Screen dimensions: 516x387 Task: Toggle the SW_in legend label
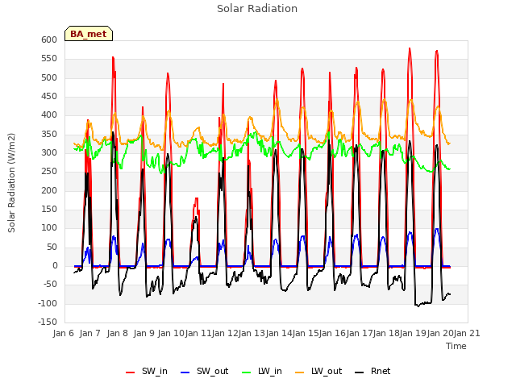(155, 371)
